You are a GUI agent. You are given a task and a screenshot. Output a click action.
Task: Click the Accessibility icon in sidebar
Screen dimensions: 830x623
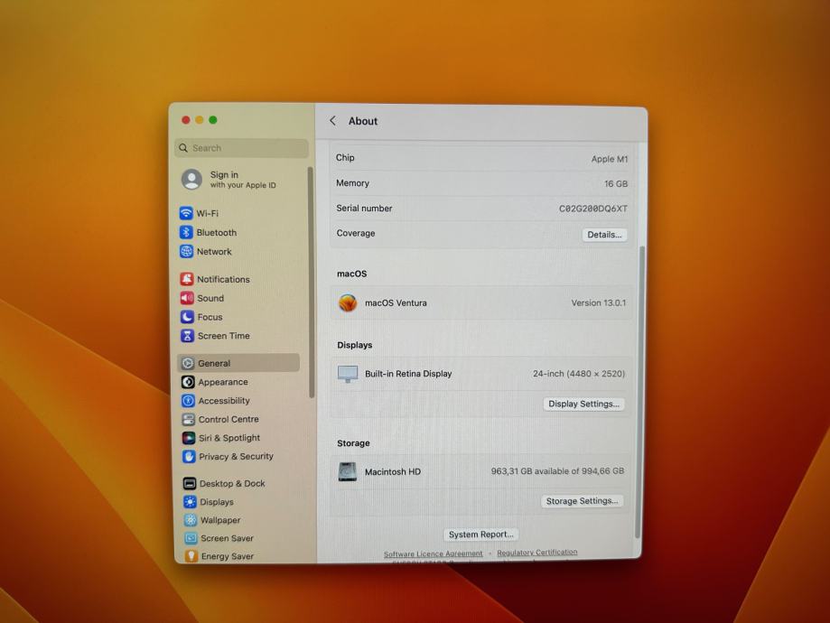[x=188, y=401]
